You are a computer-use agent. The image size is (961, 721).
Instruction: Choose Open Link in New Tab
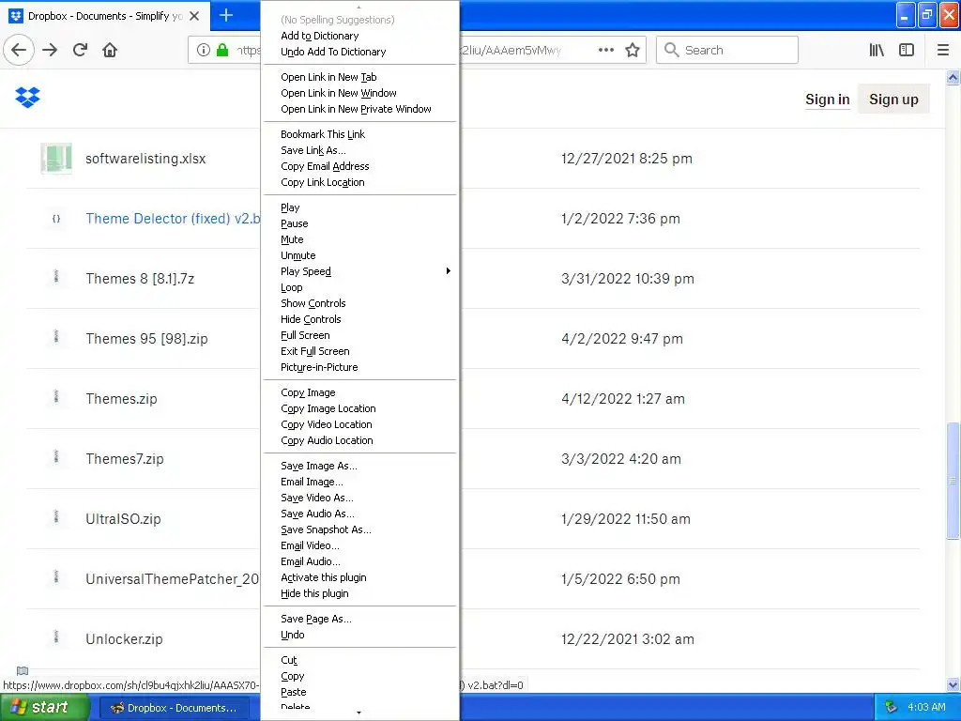click(x=328, y=77)
